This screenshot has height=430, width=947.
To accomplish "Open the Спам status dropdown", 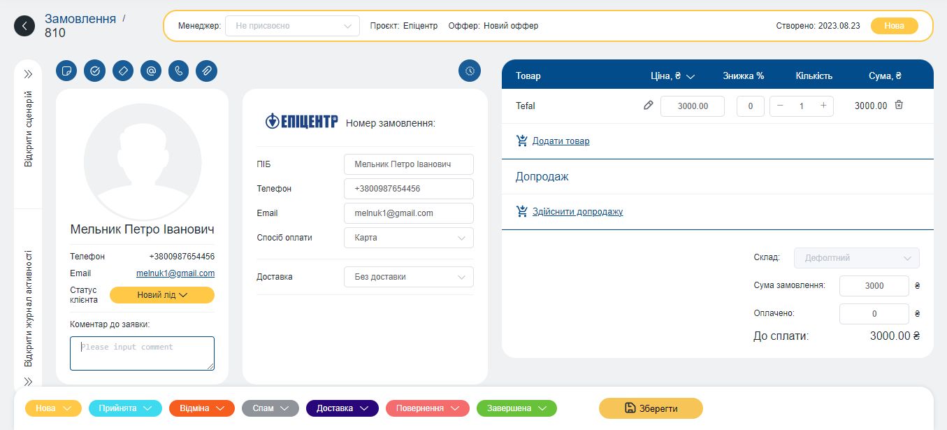I will [270, 408].
